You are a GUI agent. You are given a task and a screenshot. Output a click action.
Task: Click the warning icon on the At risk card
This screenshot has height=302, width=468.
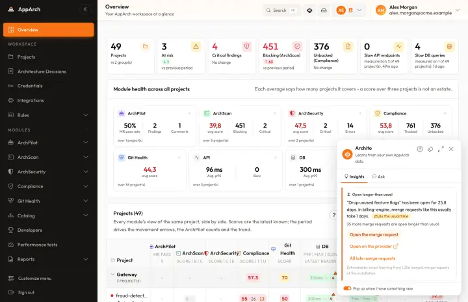pos(196,46)
